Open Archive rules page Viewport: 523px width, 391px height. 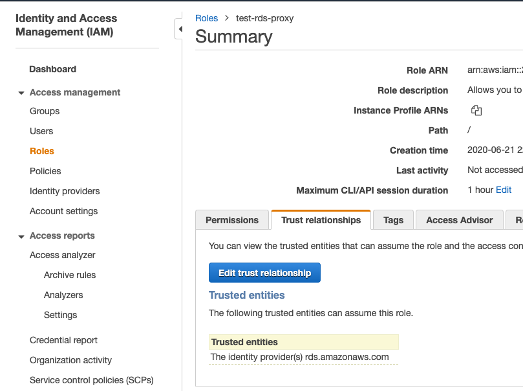click(70, 275)
